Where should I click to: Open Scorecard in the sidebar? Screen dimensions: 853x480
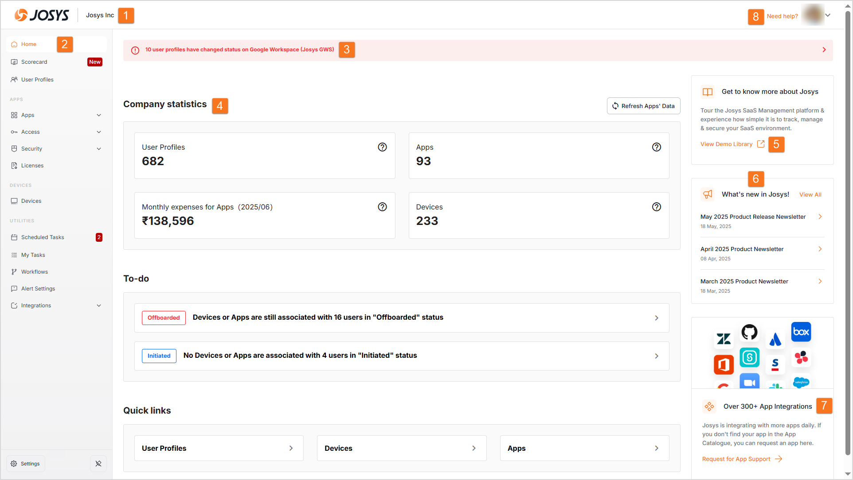tap(35, 62)
